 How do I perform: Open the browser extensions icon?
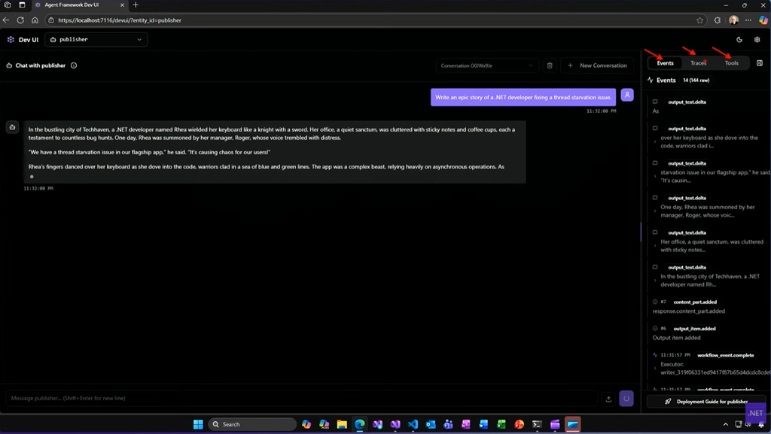click(718, 20)
